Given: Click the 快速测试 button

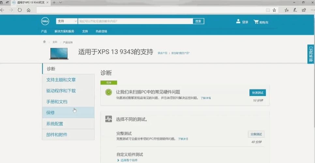Looking at the screenshot, I should click(x=258, y=93).
